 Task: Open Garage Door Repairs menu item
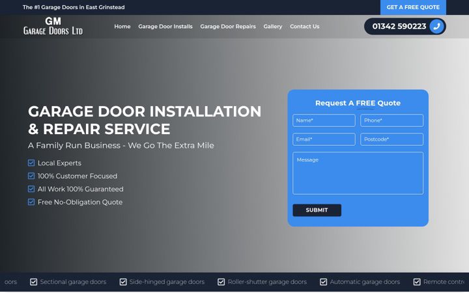pyautogui.click(x=228, y=27)
